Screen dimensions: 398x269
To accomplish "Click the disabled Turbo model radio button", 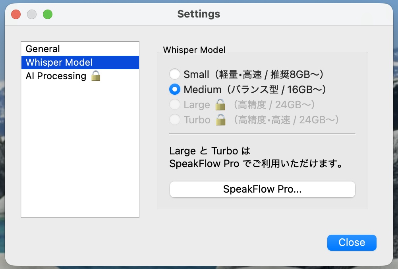I will [175, 119].
